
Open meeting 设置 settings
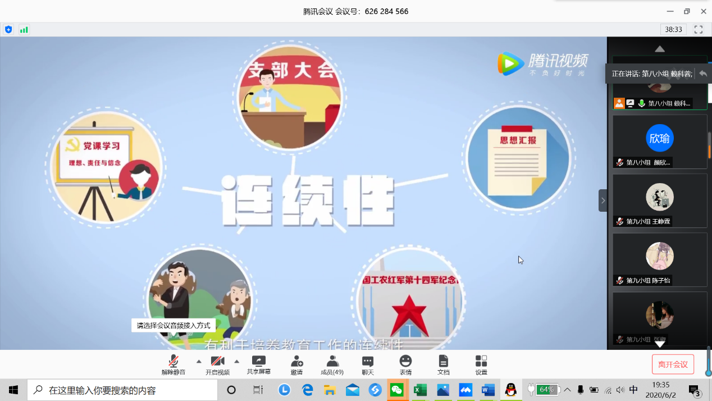(481, 364)
